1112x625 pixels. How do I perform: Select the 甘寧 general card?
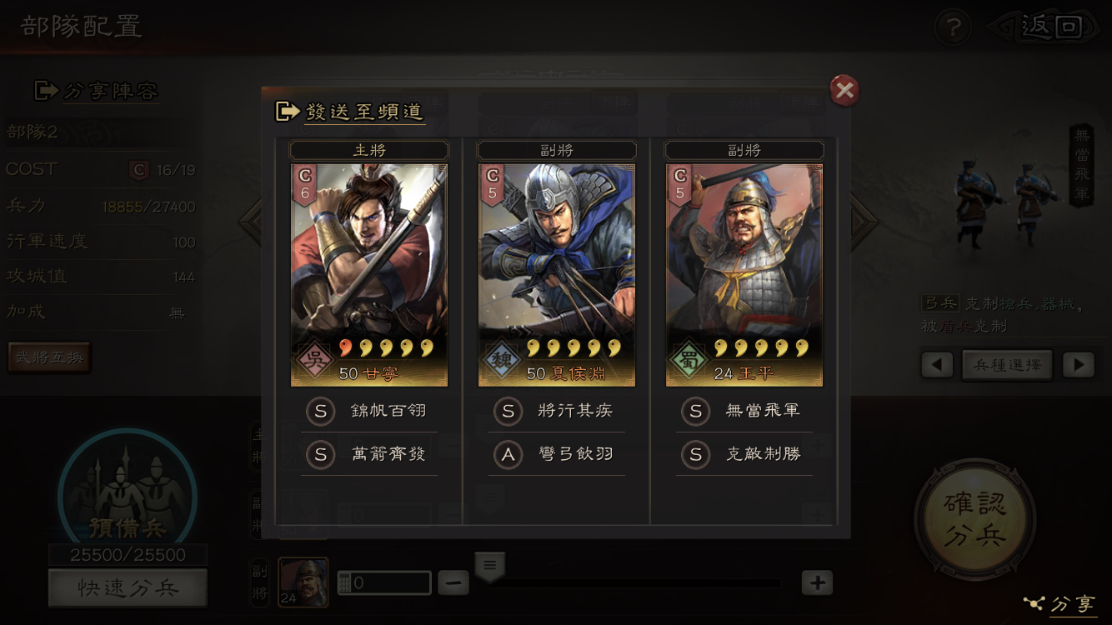coord(369,275)
